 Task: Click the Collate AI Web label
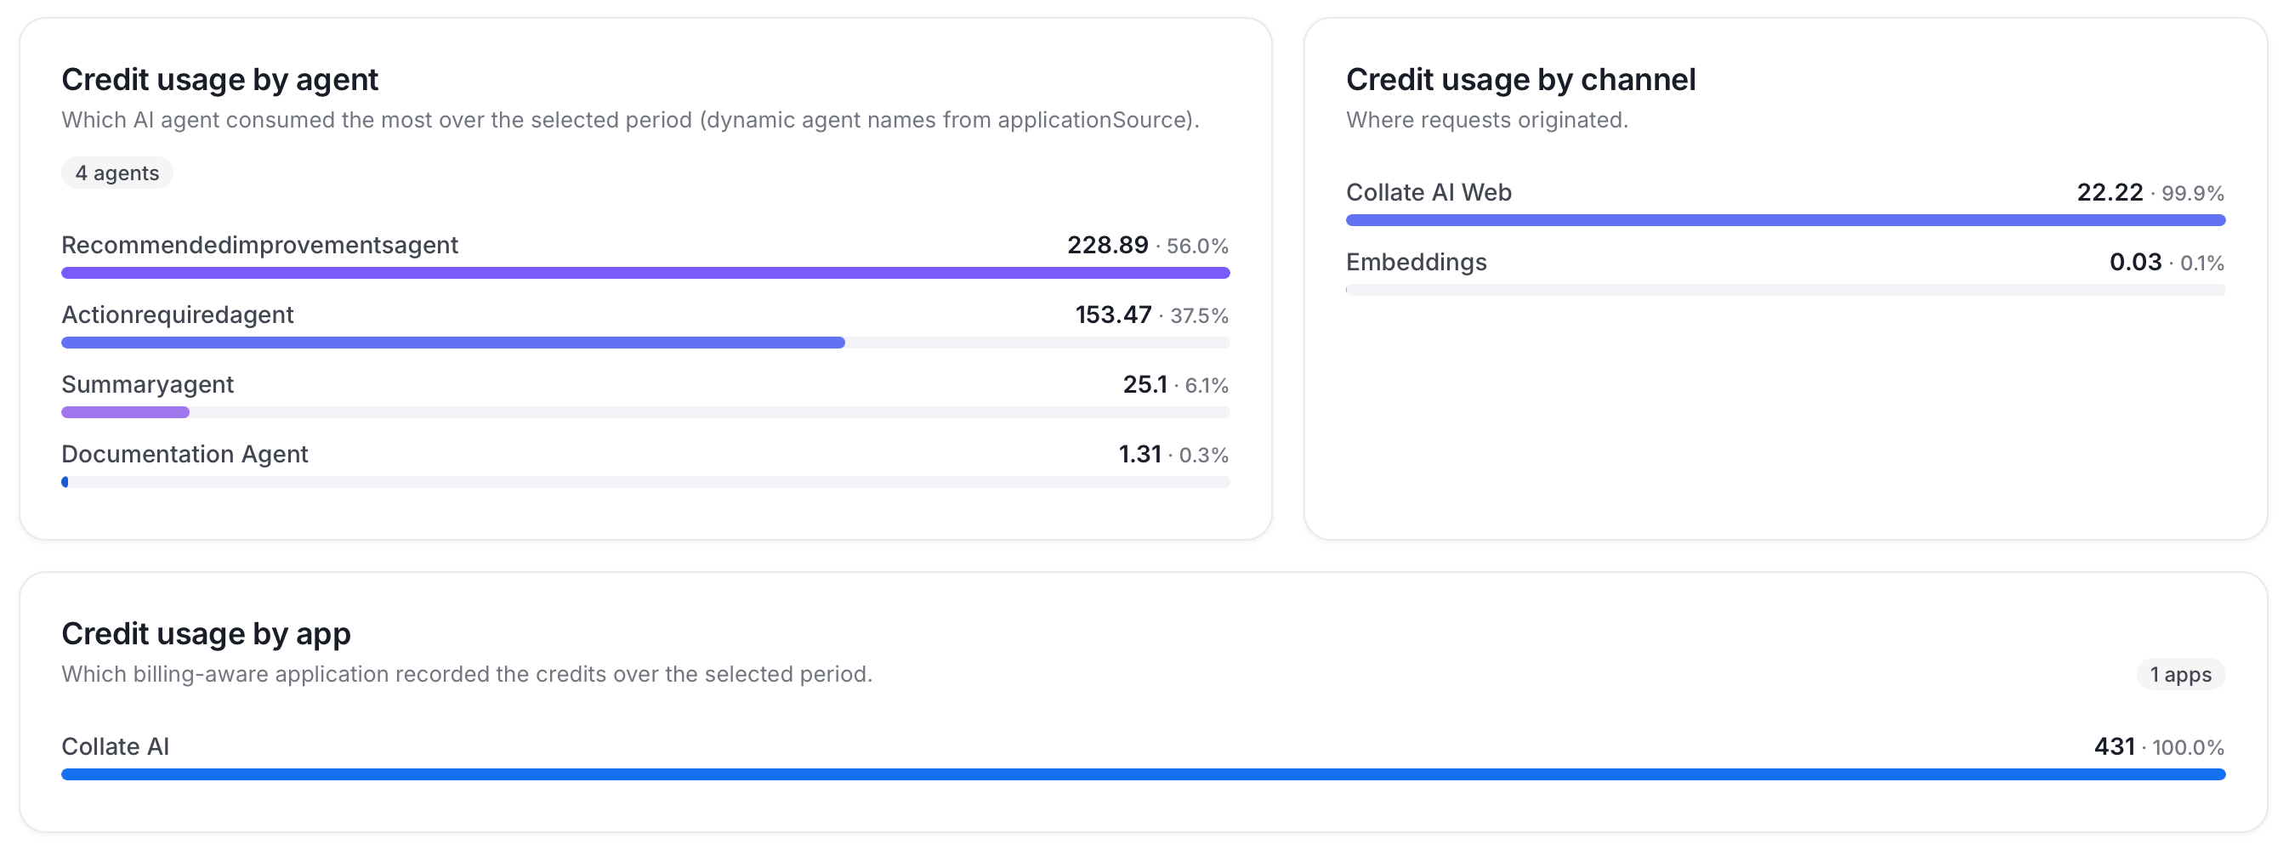(1428, 193)
